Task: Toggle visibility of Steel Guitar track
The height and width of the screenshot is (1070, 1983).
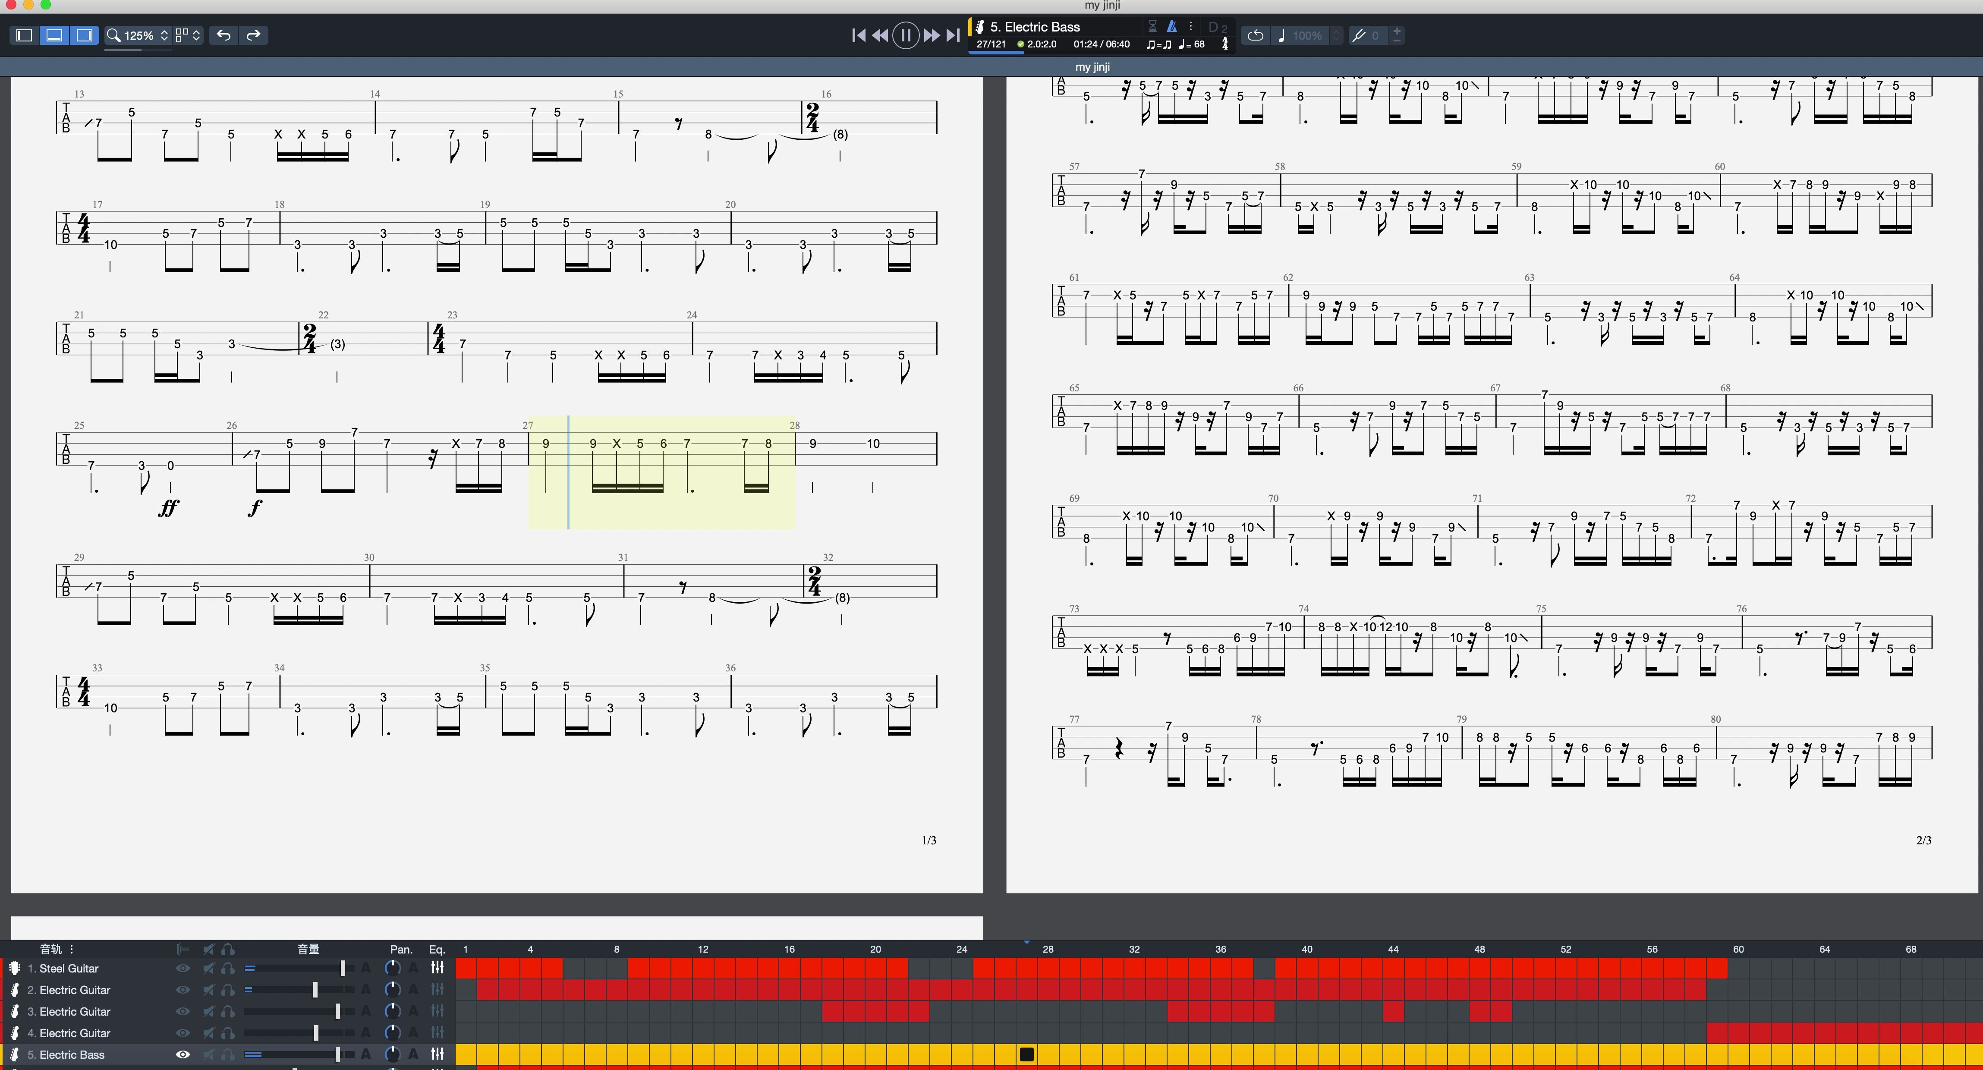Action: (183, 968)
